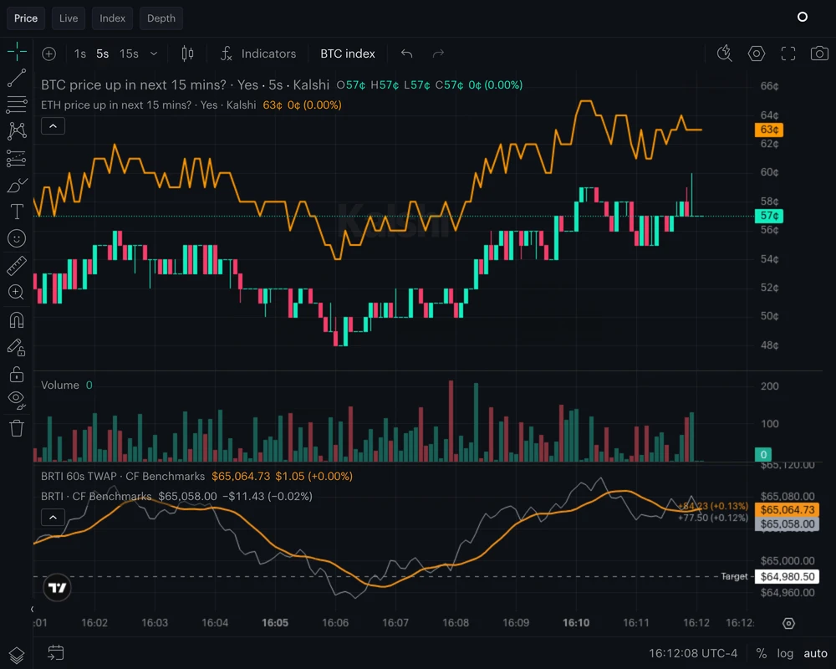836x669 pixels.
Task: Collapse the BRTI pane legend chevron
Action: tap(53, 517)
